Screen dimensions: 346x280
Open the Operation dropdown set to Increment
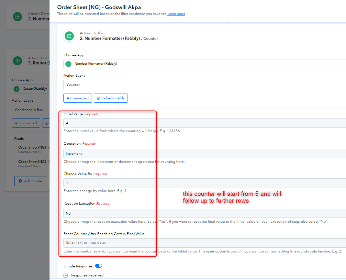[x=205, y=153]
